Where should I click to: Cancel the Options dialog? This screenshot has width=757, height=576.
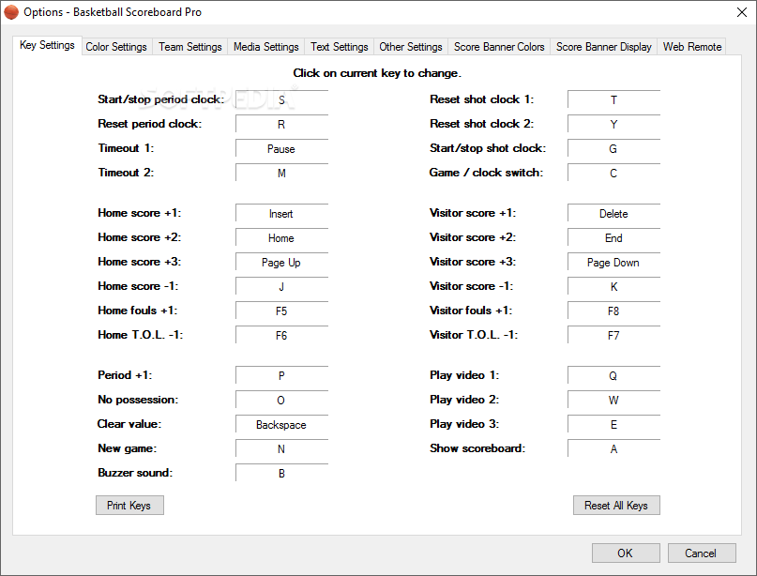702,553
